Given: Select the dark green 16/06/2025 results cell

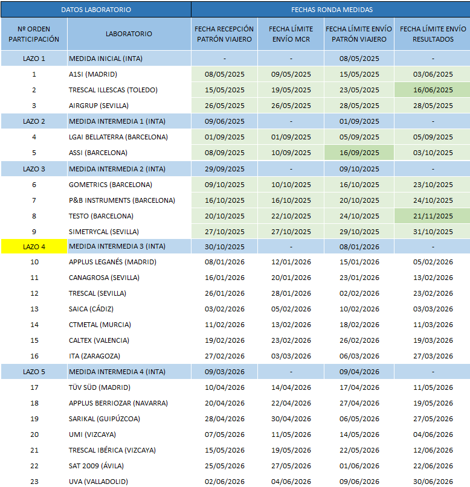Looking at the screenshot, I should tap(433, 90).
